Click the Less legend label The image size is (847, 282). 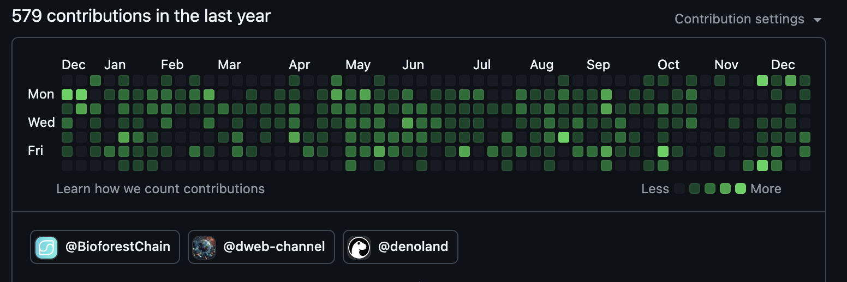tap(655, 189)
